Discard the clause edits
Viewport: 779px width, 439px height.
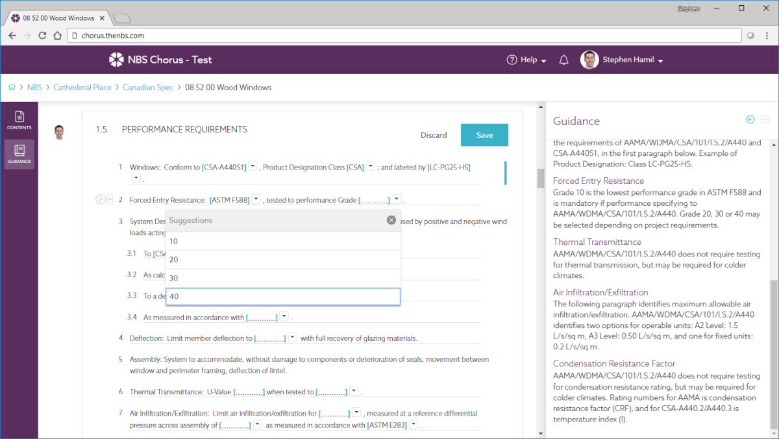[x=434, y=135]
